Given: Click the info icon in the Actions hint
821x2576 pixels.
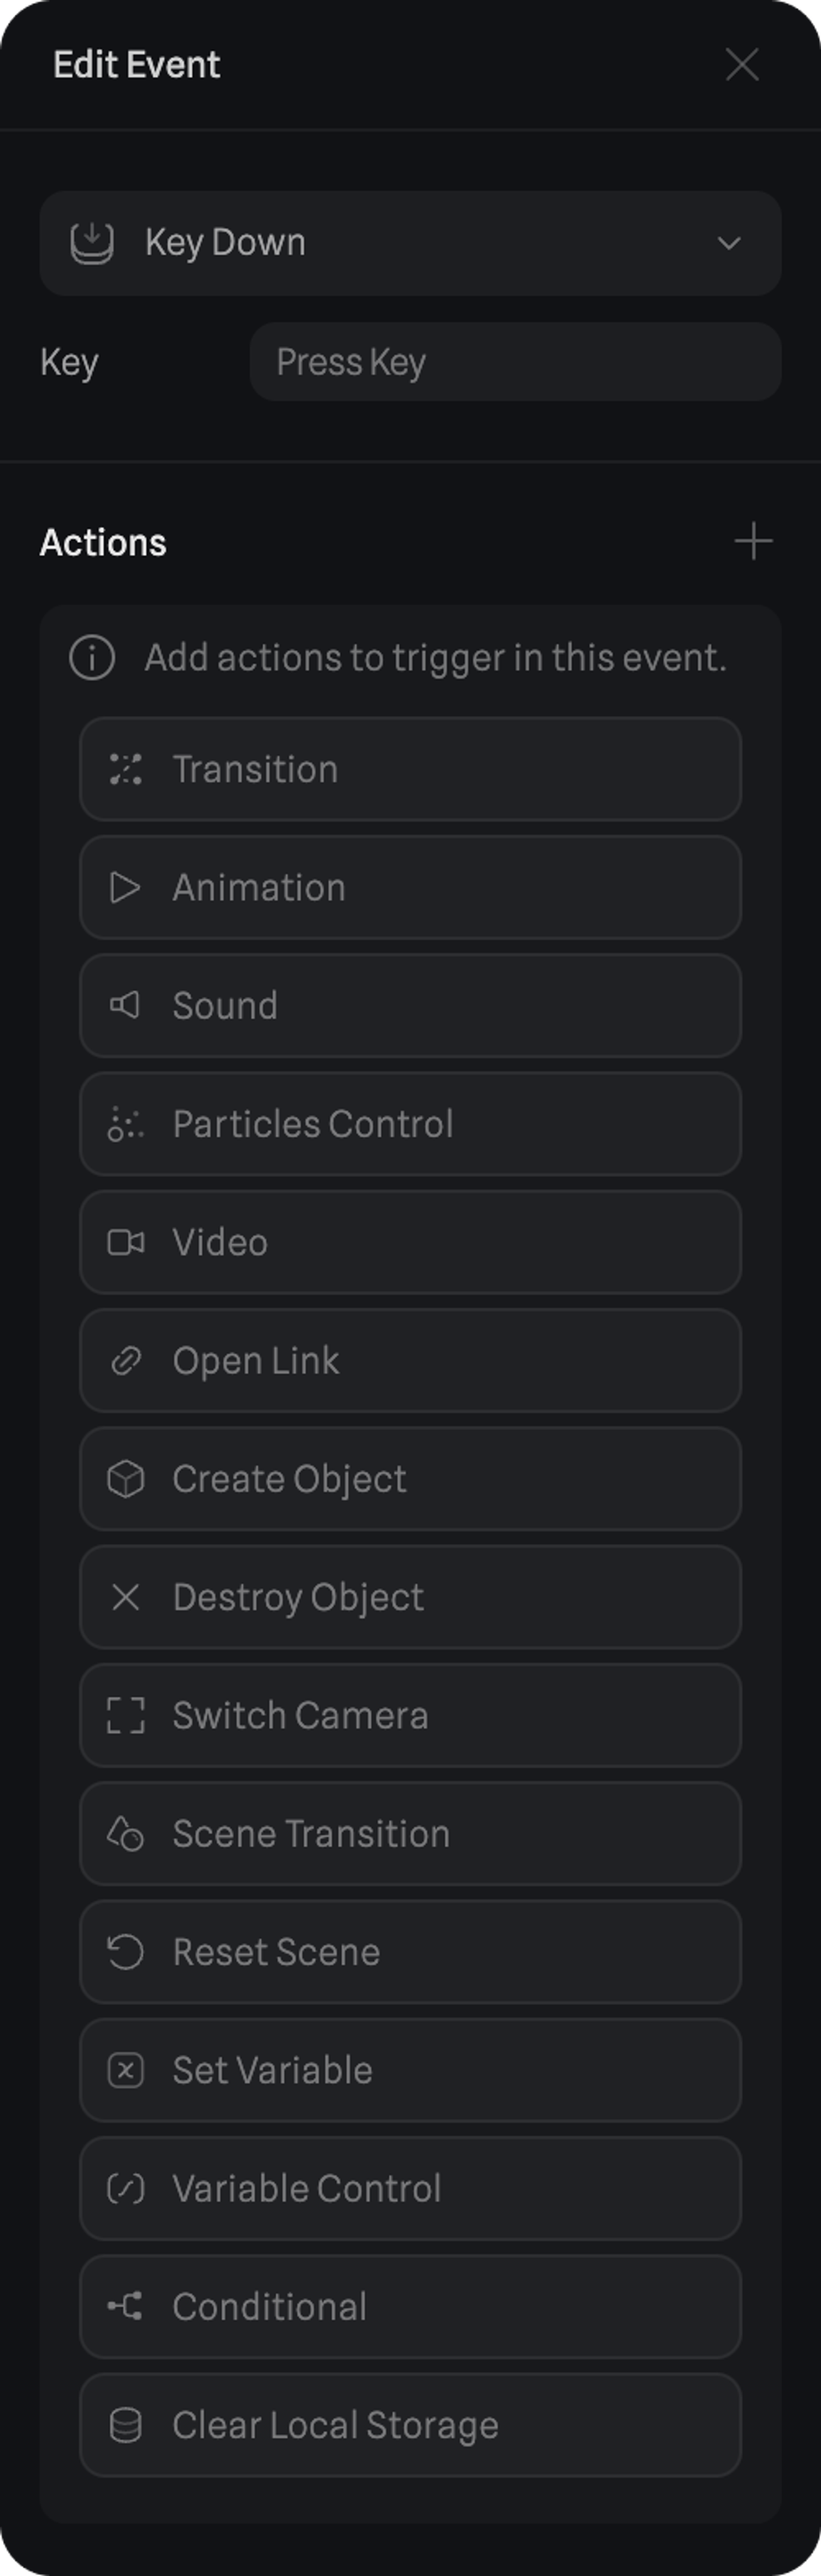Looking at the screenshot, I should 92,658.
